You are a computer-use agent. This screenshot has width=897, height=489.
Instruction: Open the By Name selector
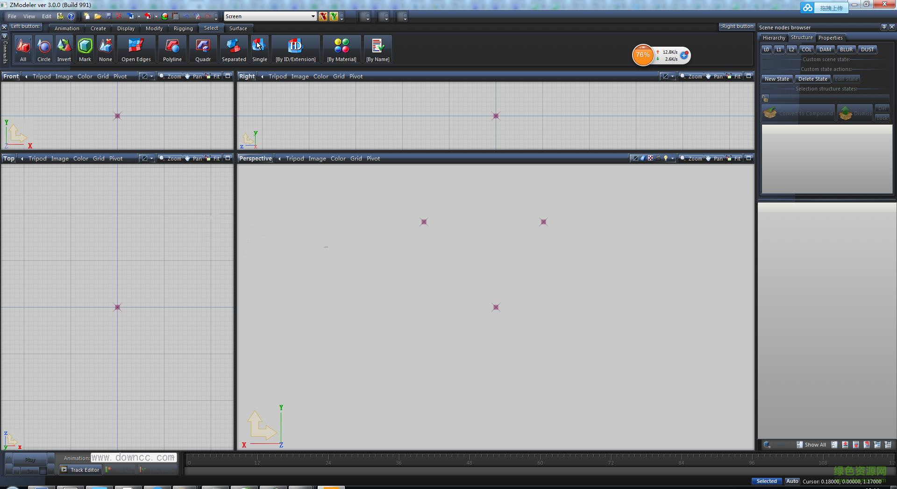coord(377,49)
